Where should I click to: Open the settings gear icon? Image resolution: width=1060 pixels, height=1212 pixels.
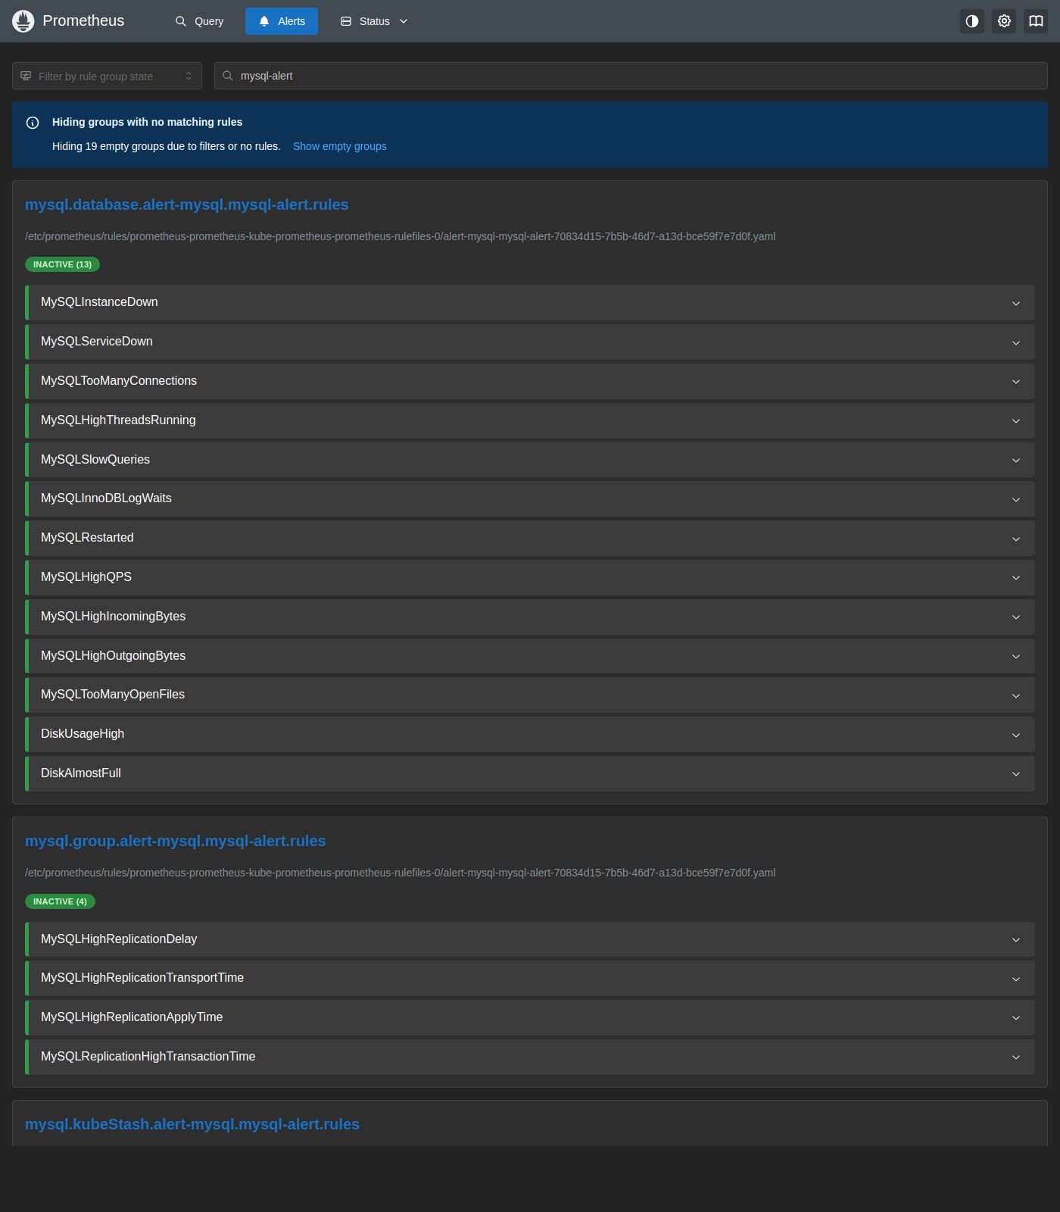pos(1004,21)
